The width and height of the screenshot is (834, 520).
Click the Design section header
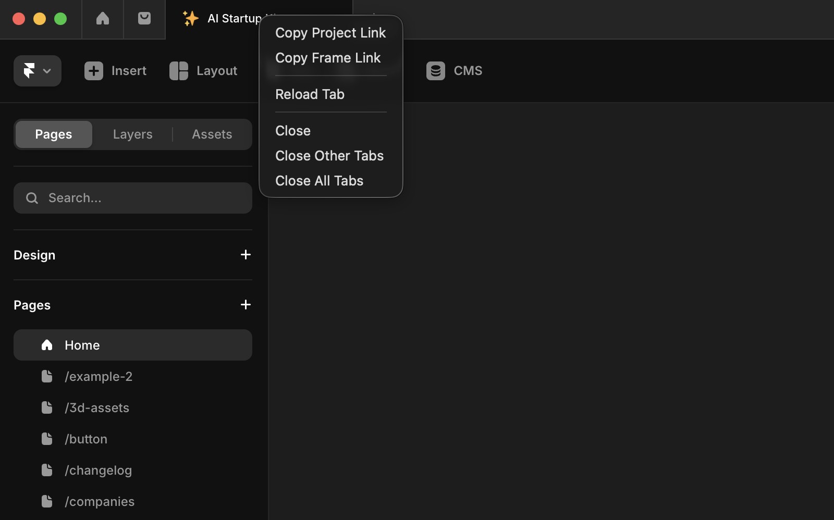pyautogui.click(x=34, y=255)
